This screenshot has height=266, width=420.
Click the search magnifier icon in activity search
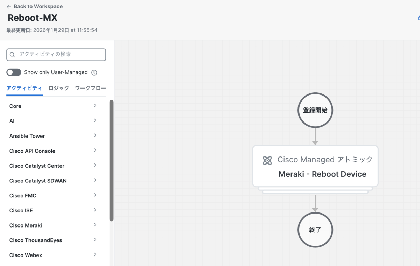pos(12,55)
